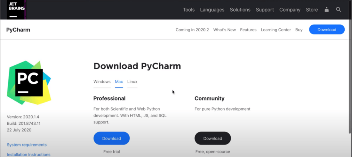
Task: Click the Free trial label
Action: click(x=112, y=152)
